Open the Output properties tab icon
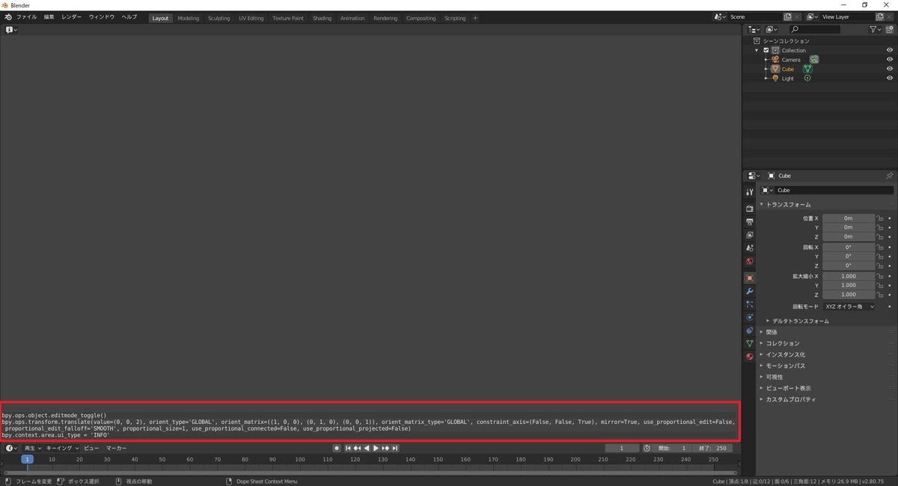This screenshot has height=486, width=898. point(750,222)
